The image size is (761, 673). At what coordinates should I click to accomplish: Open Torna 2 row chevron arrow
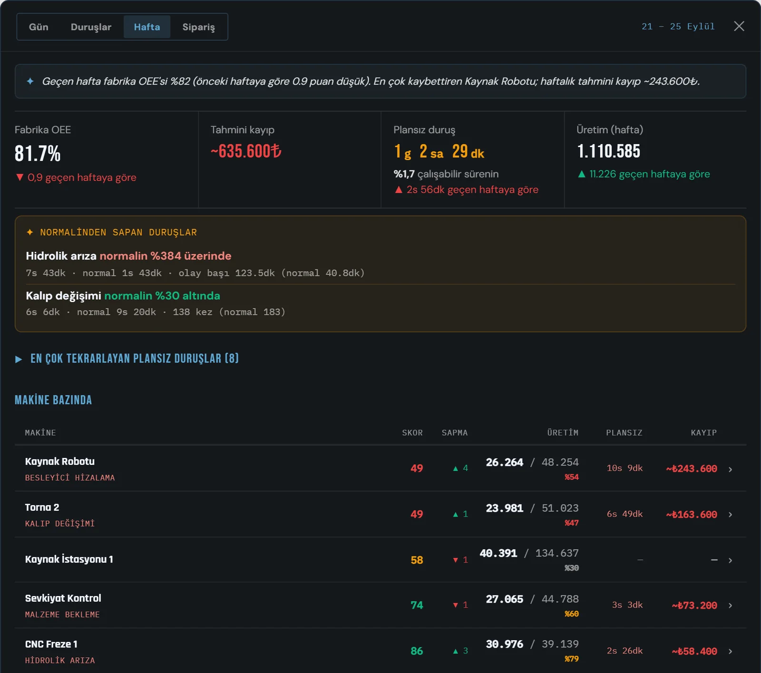(731, 515)
